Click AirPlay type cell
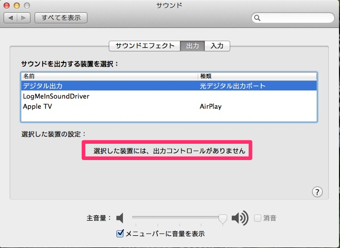Screen dimensions: 340x248 210,106
